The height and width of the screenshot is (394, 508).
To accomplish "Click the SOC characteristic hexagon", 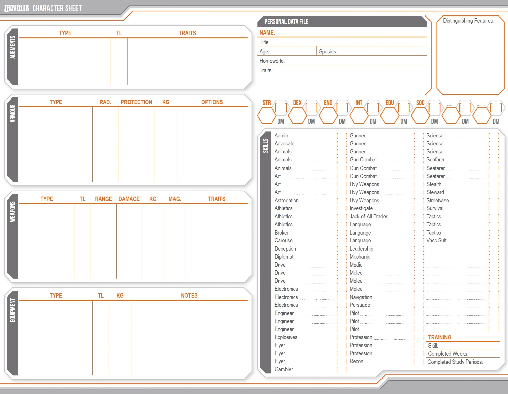I will [x=420, y=116].
